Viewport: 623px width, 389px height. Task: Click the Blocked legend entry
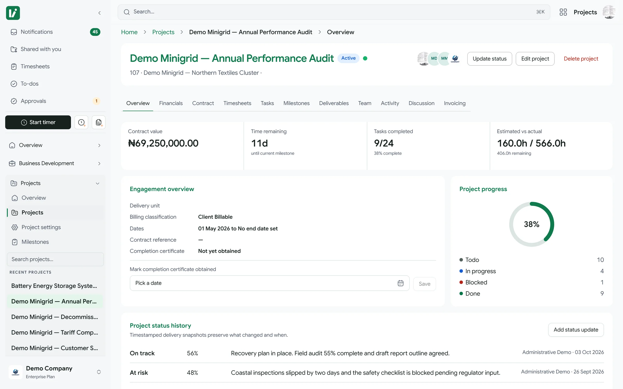531,282
